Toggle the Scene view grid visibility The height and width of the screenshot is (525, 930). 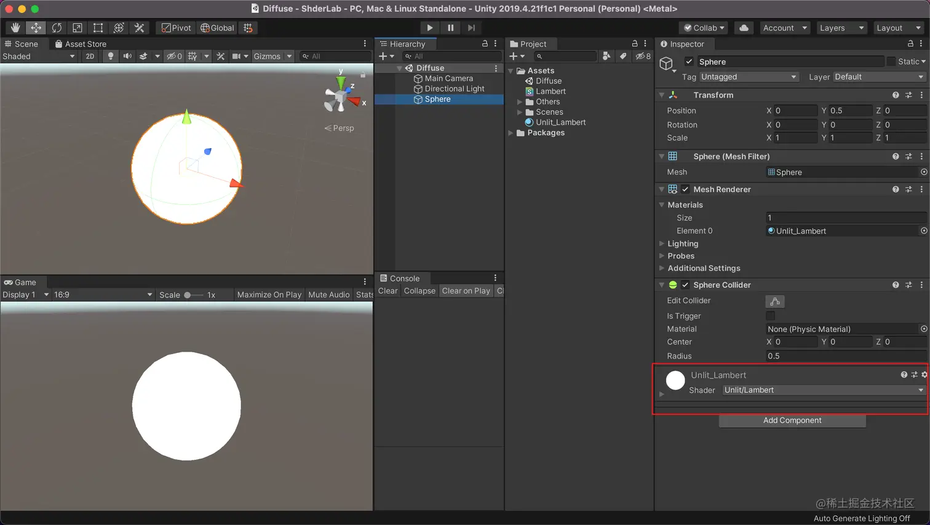193,56
